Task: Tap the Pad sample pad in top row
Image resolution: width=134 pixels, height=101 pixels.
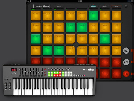Action: [x=105, y=16]
